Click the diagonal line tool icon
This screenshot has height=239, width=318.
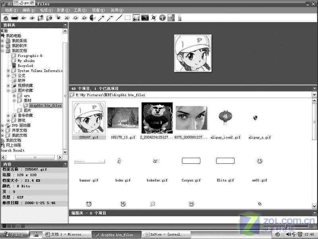[119, 18]
